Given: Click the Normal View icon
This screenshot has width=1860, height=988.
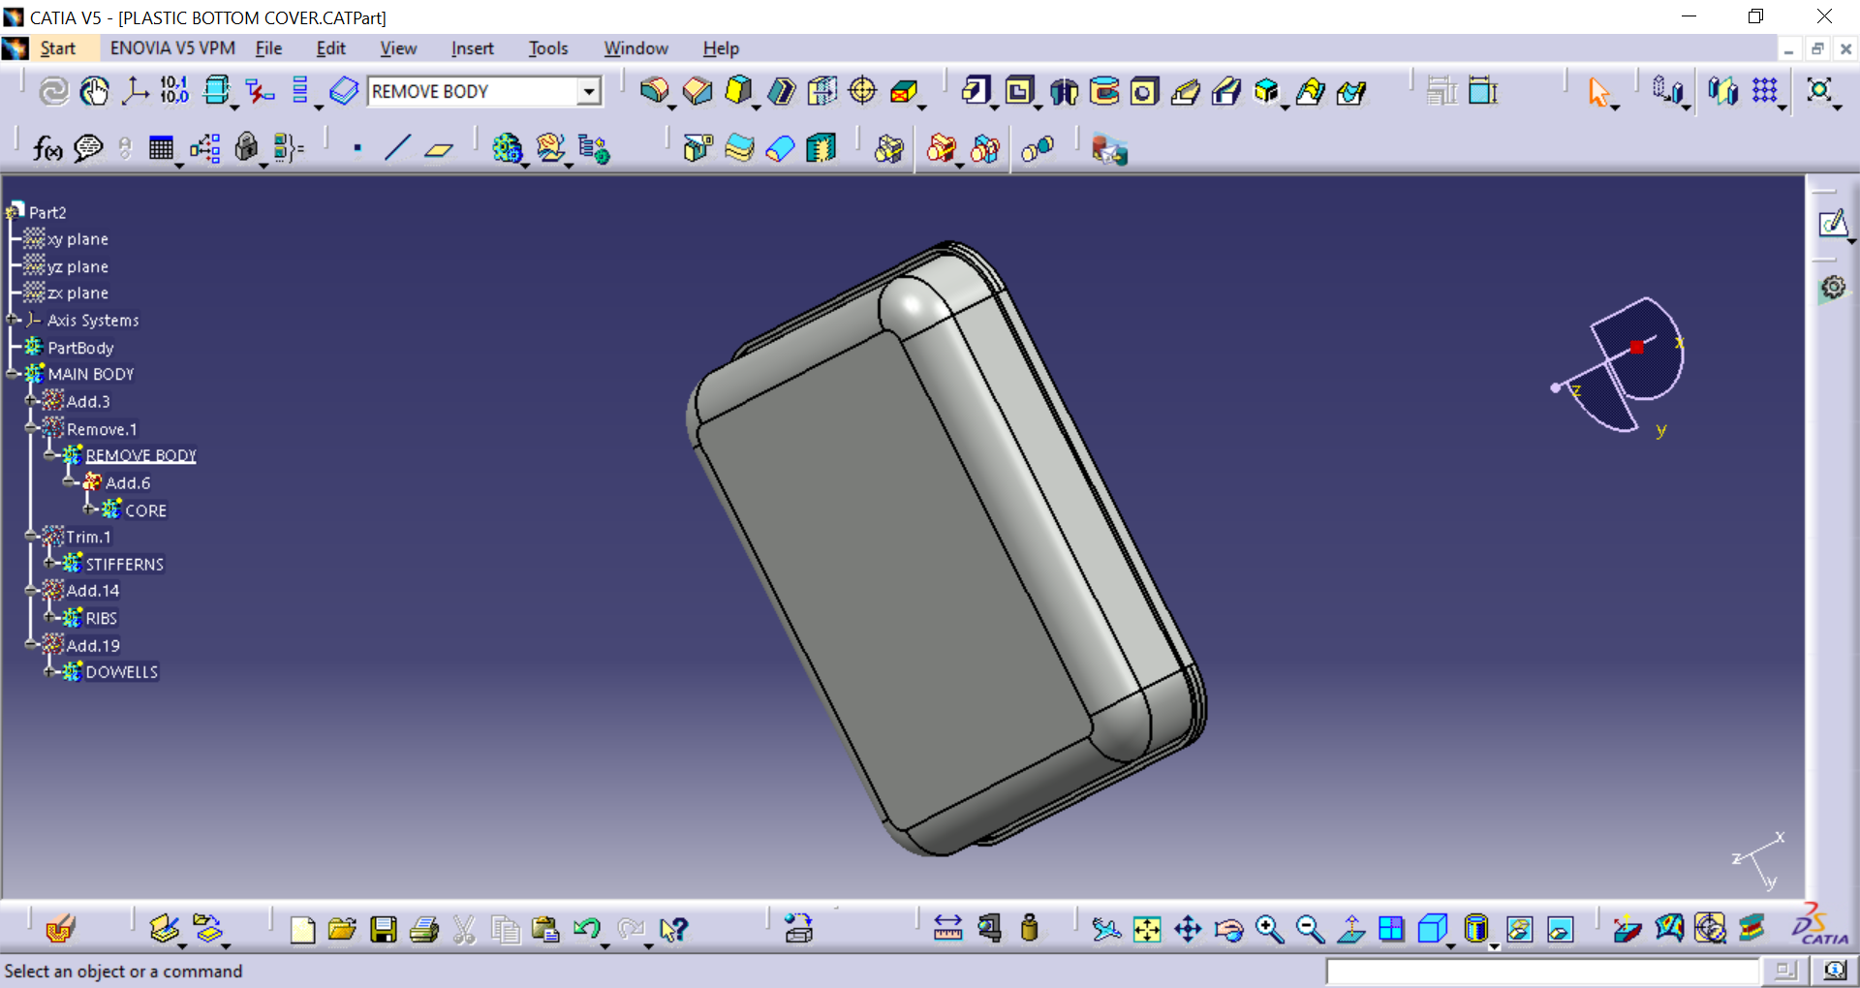Looking at the screenshot, I should tap(1350, 930).
